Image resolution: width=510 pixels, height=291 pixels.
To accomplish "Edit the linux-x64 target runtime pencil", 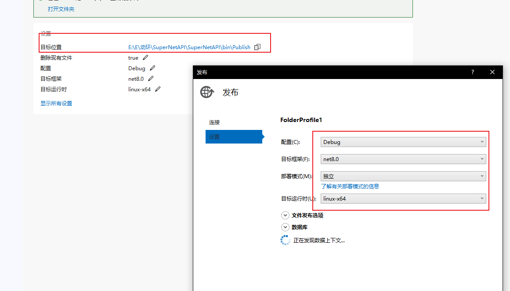I will tap(158, 89).
